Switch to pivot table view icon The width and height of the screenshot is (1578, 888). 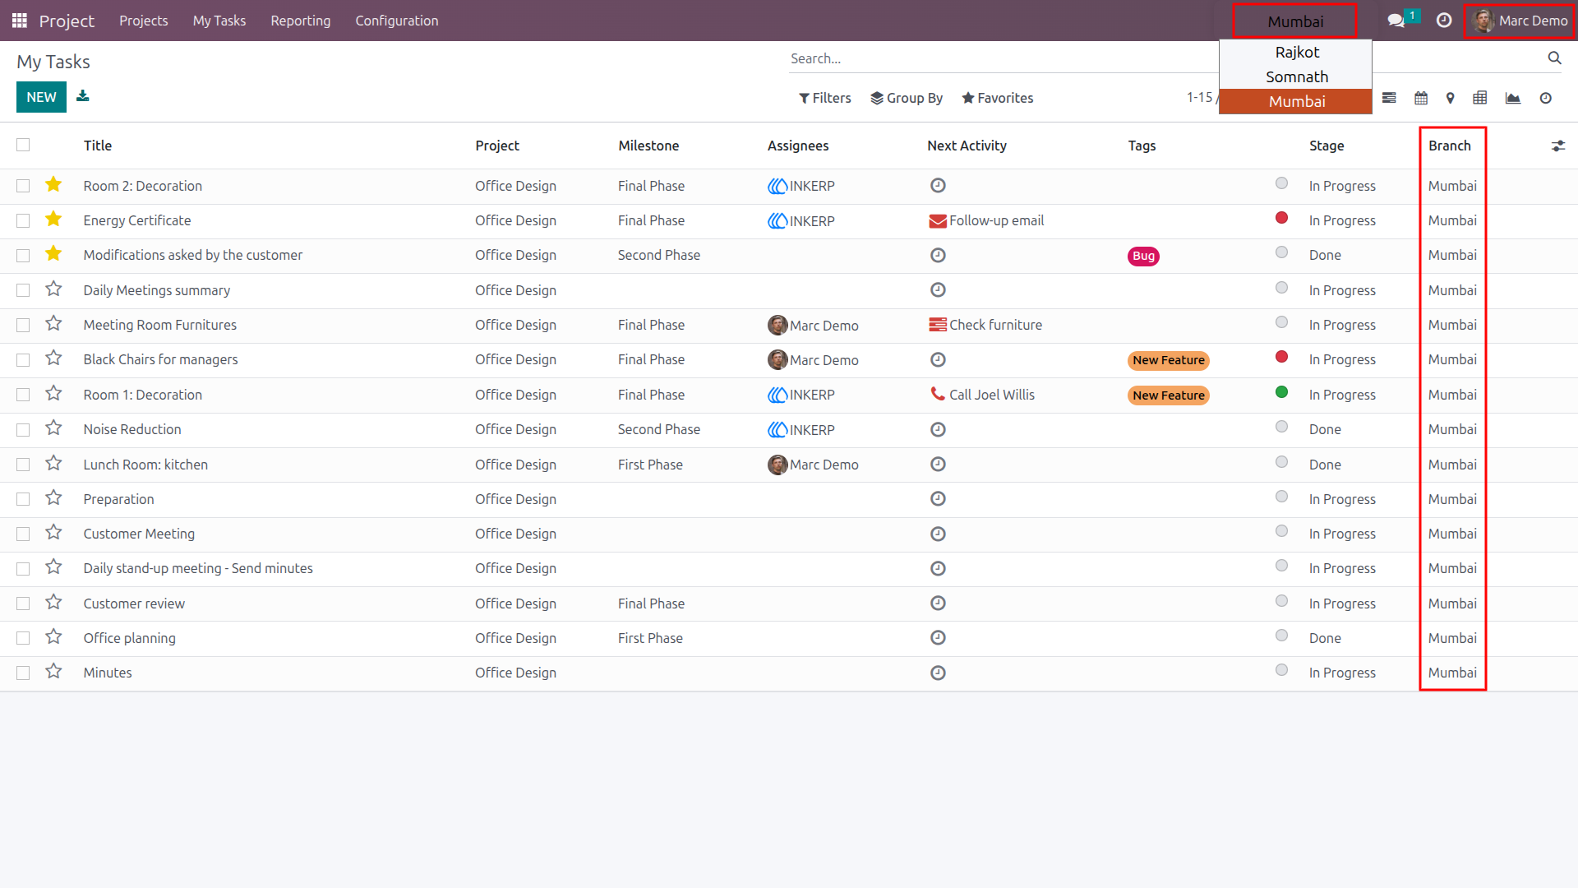1480,98
